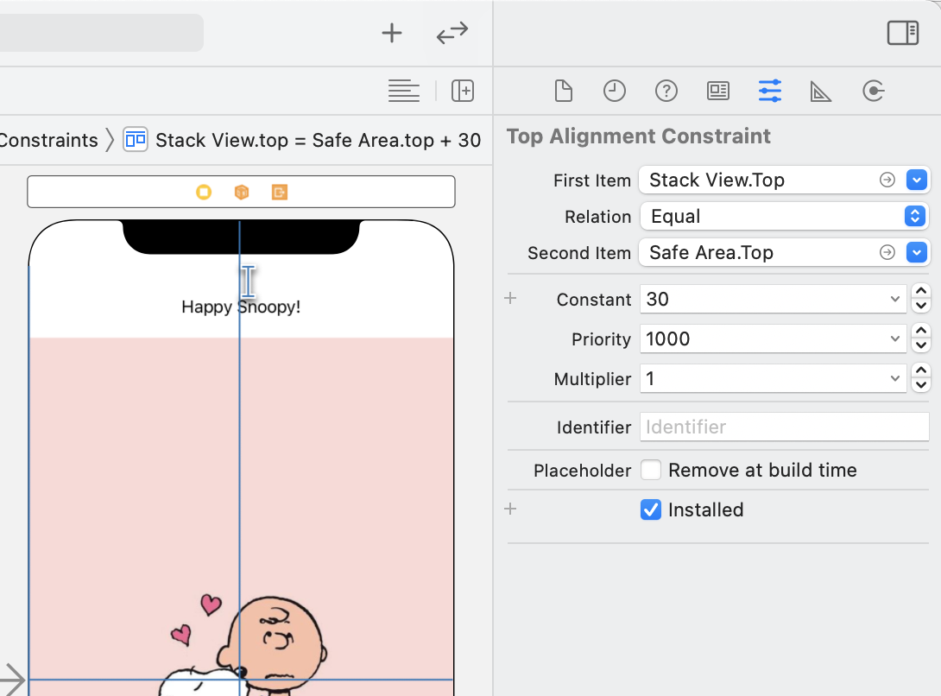941x696 pixels.
Task: Open the Quick Help inspector tab
Action: (x=666, y=92)
